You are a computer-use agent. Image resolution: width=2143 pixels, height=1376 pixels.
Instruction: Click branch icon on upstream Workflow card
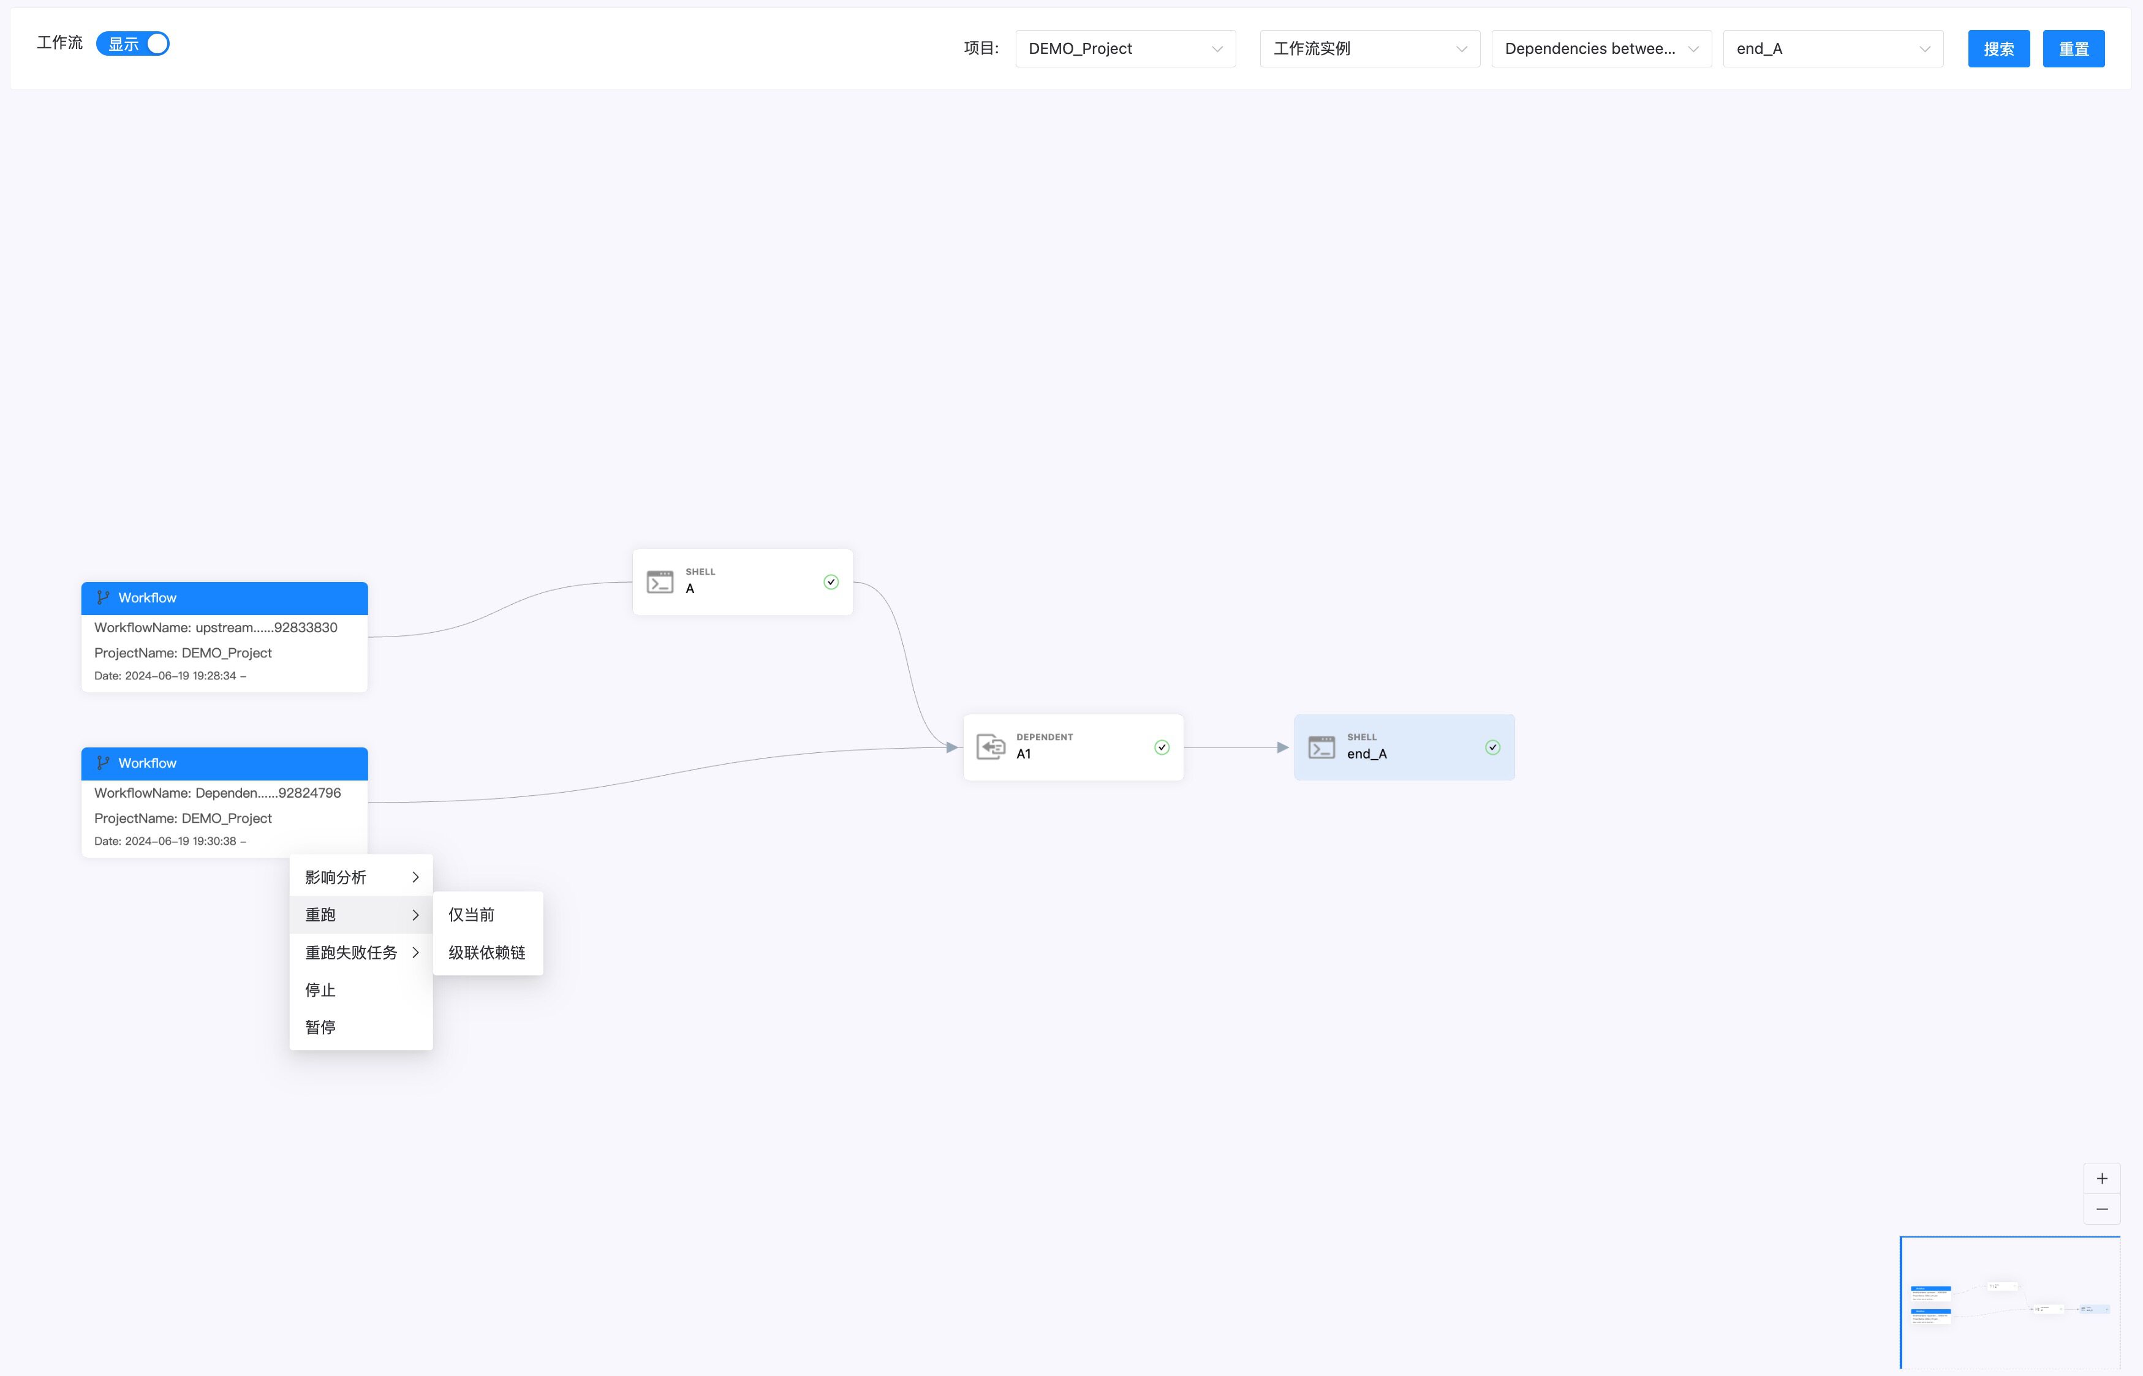(x=103, y=598)
